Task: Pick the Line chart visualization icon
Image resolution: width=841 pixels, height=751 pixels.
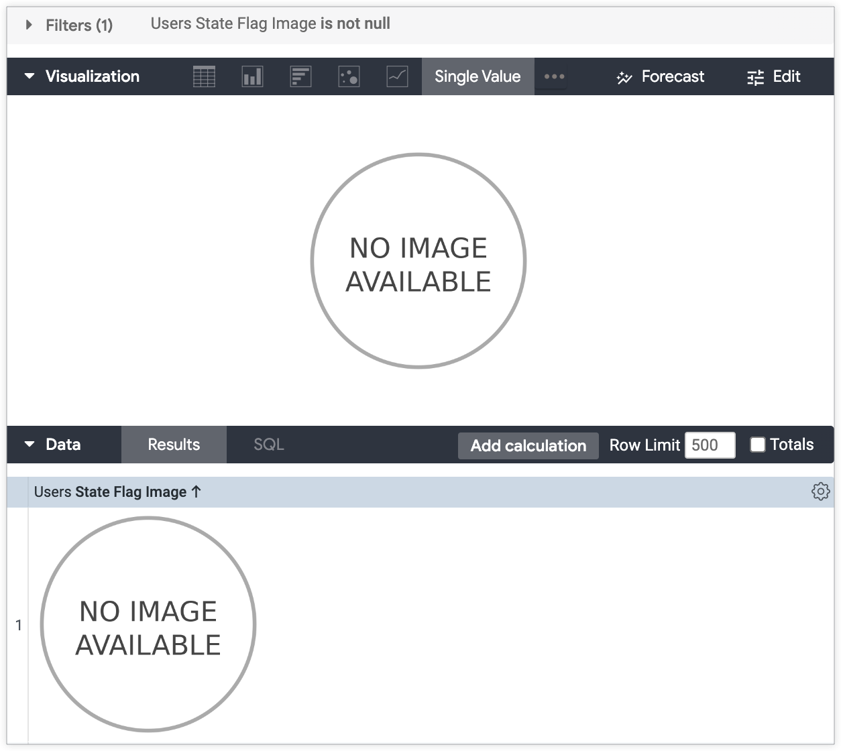Action: click(x=397, y=76)
